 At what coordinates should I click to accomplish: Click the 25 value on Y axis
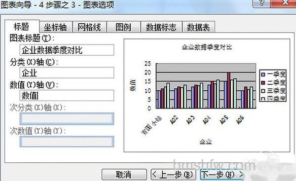tap(148, 64)
